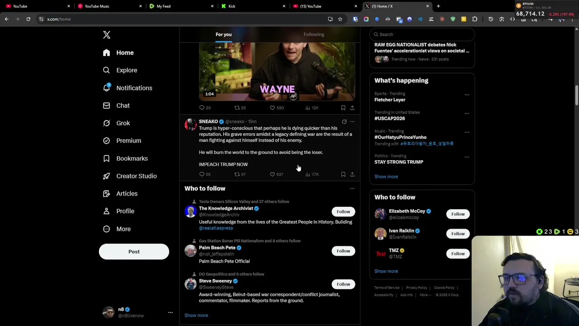Follow The Knowledge Archivist
Screen dimensions: 579x326
point(343,211)
